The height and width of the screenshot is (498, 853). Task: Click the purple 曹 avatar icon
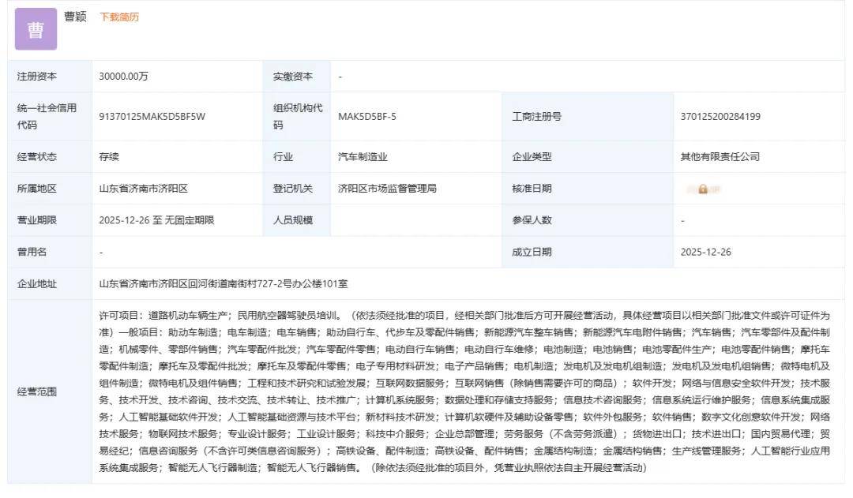pos(36,29)
